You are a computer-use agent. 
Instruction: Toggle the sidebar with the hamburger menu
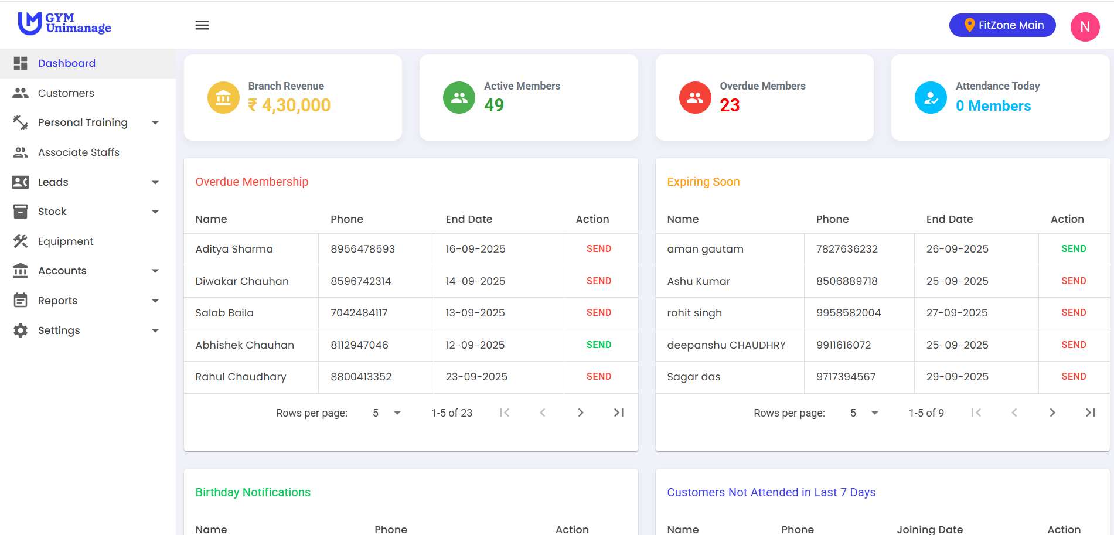tap(202, 25)
